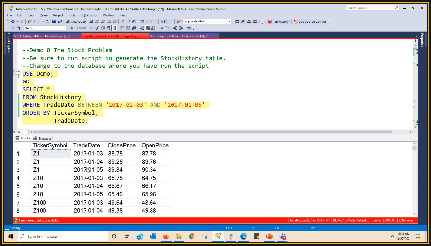This screenshot has width=431, height=246.
Task: Select the Results tab
Action: point(23,138)
